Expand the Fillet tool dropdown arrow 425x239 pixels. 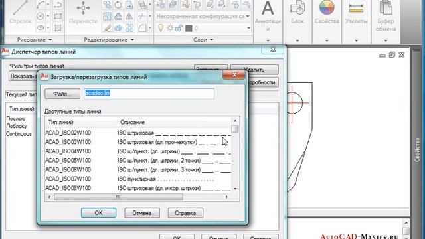coord(149,28)
